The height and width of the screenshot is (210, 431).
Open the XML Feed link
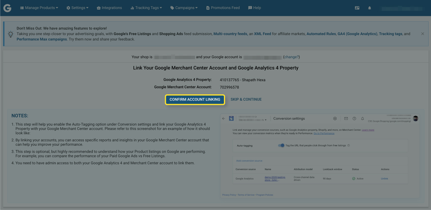[262, 34]
